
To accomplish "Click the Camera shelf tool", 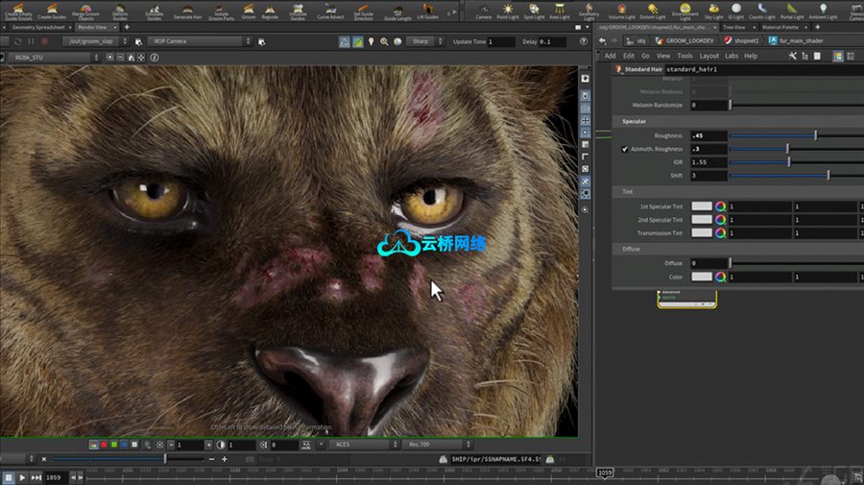I will click(484, 12).
